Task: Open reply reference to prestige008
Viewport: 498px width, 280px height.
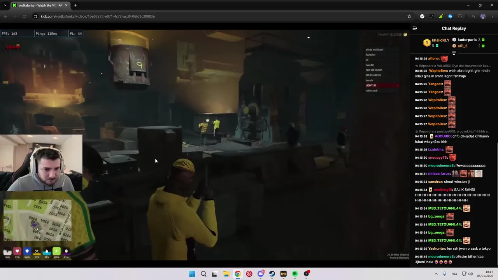Action: coord(452,131)
